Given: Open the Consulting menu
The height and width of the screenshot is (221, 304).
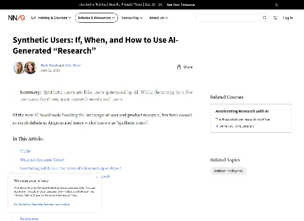Looking at the screenshot, I should pyautogui.click(x=132, y=18).
